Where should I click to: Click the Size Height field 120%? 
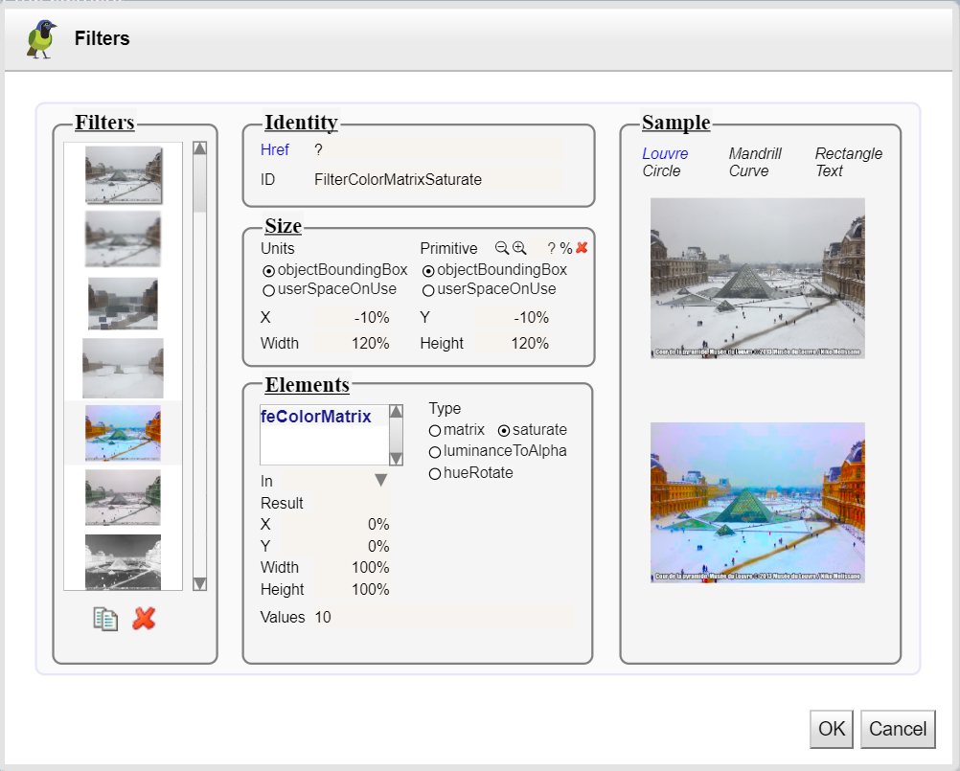point(513,343)
